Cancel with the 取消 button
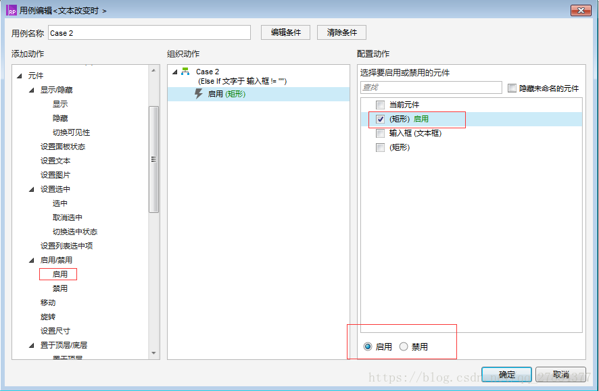The height and width of the screenshot is (391, 599). point(560,375)
